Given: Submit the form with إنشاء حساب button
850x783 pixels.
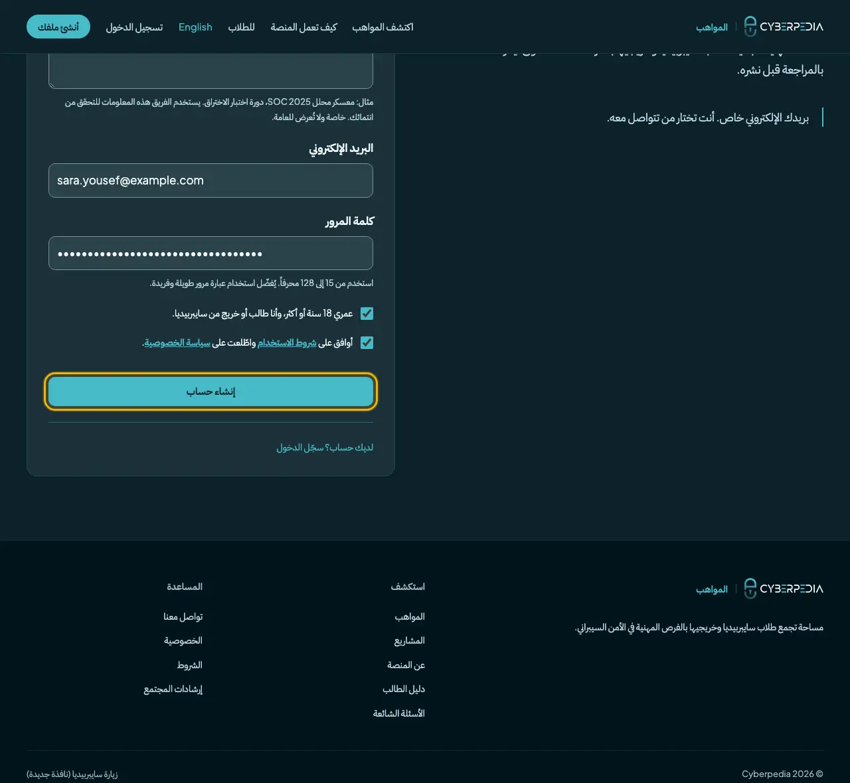Looking at the screenshot, I should coord(211,391).
